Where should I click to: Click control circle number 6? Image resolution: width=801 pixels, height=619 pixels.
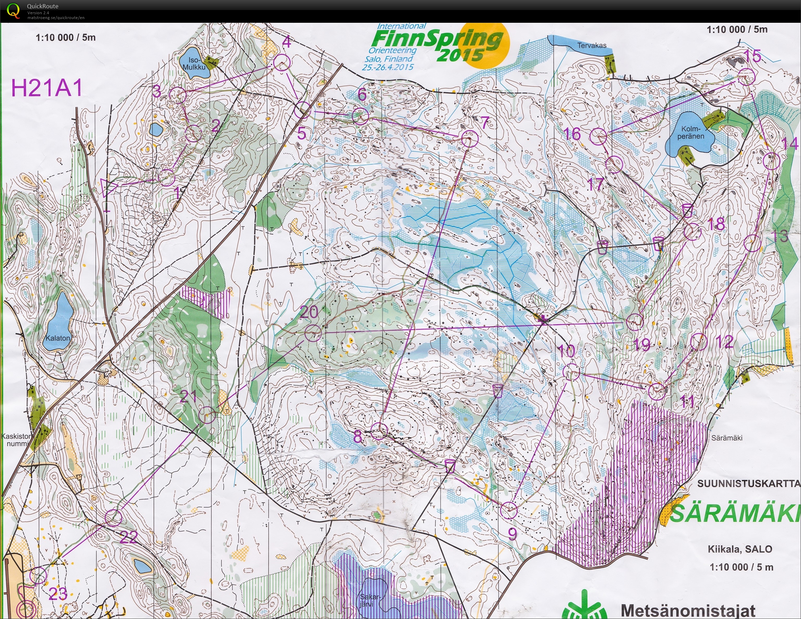361,116
